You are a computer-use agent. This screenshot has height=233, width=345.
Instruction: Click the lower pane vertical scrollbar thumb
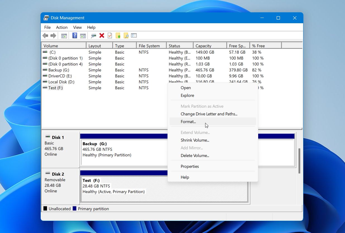tap(300, 161)
